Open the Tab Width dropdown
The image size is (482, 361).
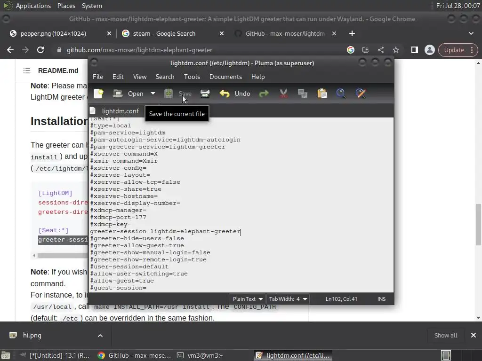pyautogui.click(x=288, y=299)
